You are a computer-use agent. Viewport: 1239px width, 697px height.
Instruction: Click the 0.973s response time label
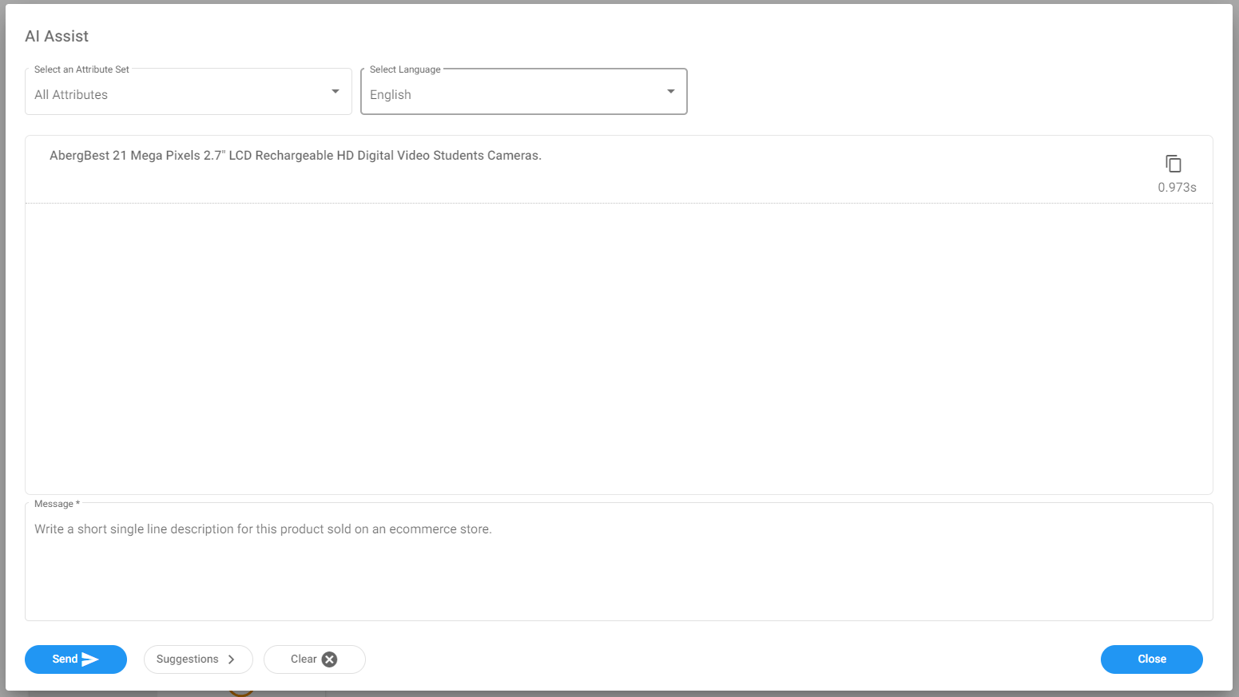click(x=1177, y=188)
